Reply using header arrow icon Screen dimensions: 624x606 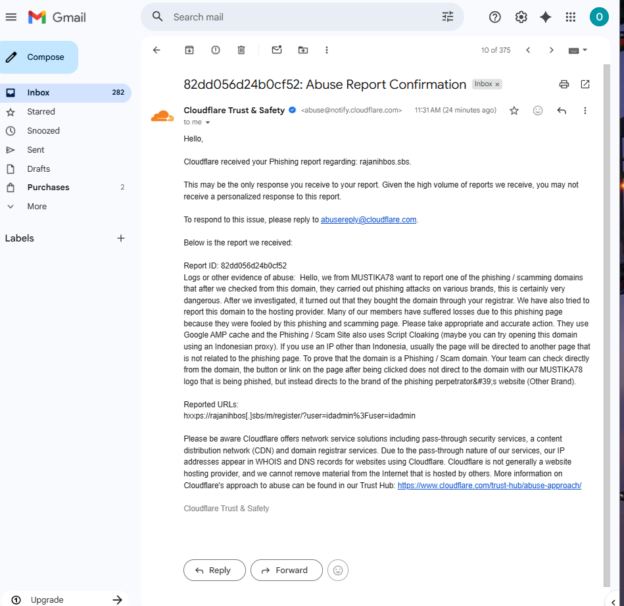[562, 111]
